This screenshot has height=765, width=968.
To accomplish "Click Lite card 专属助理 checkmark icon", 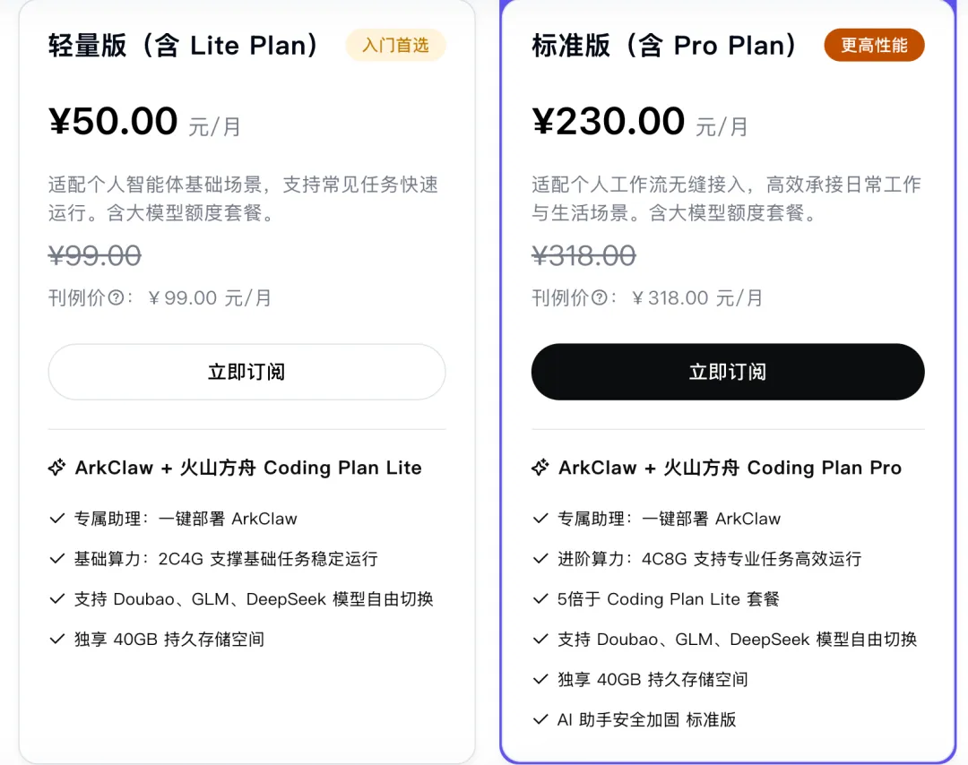I will (x=57, y=519).
